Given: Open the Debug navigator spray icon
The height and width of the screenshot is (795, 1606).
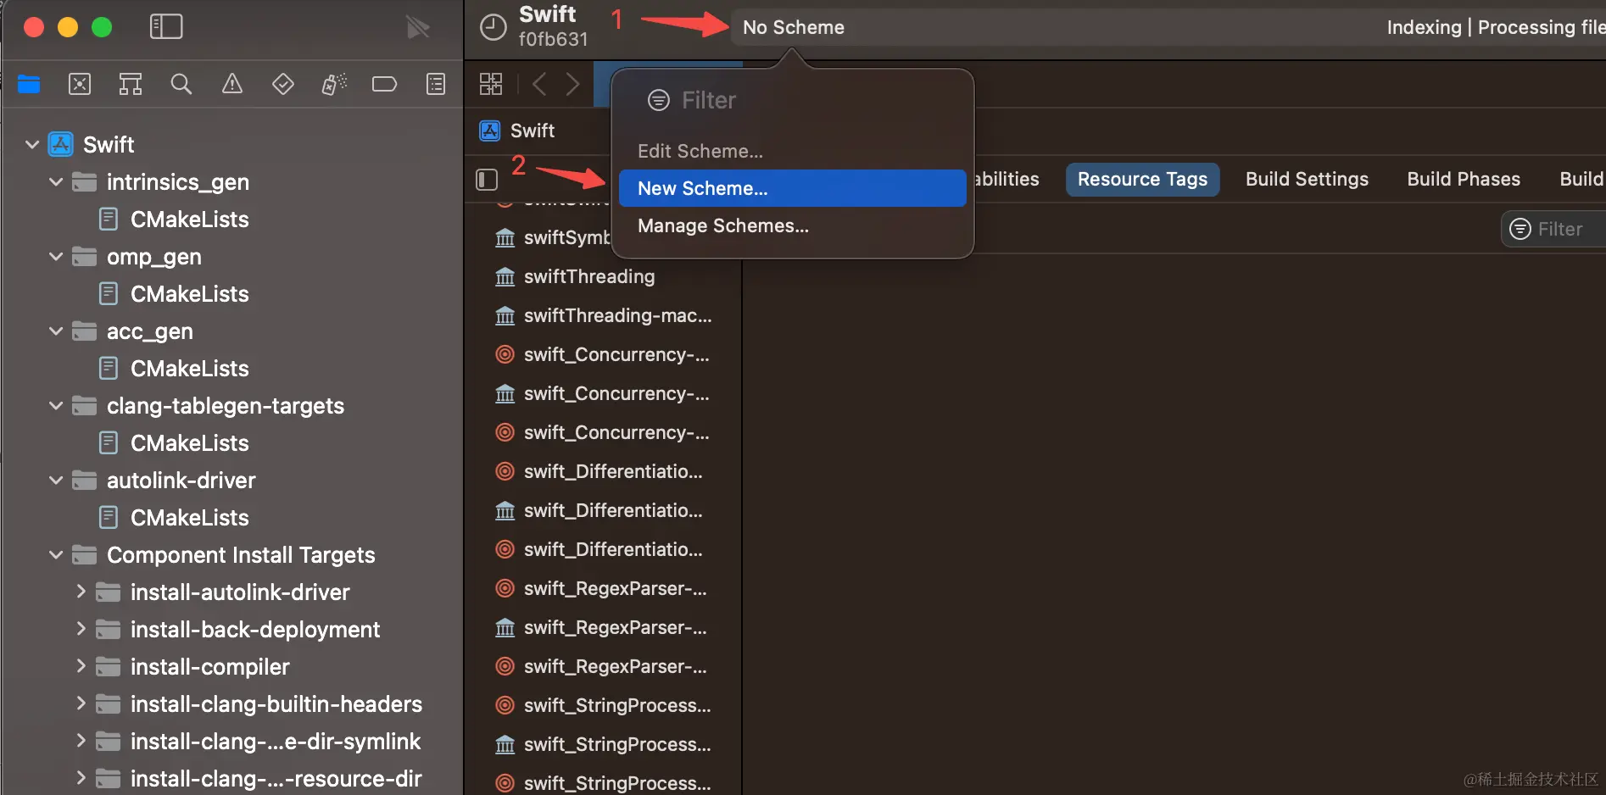Looking at the screenshot, I should pyautogui.click(x=334, y=84).
